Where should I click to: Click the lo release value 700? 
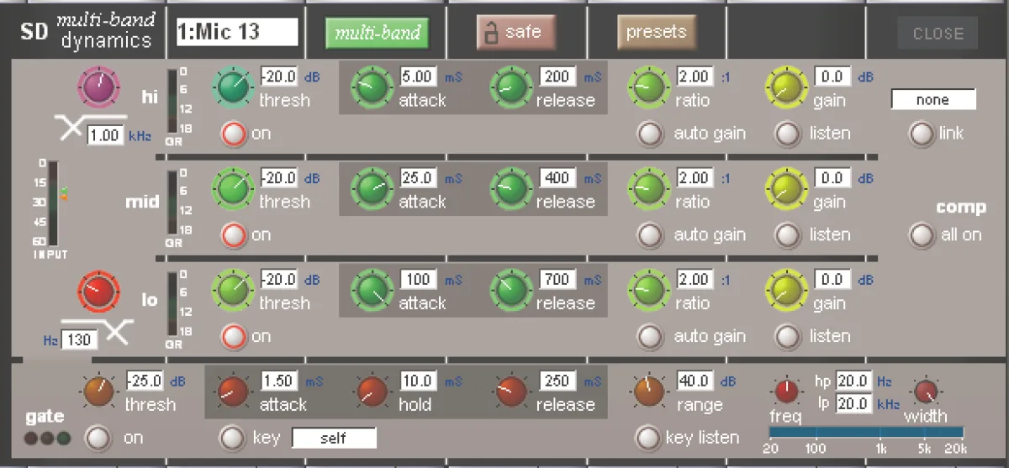click(557, 280)
